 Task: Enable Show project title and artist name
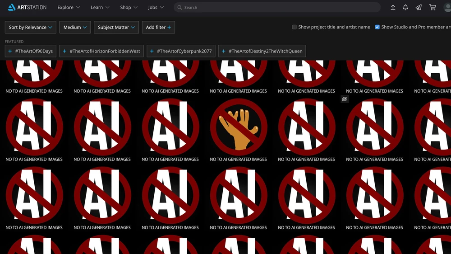[x=294, y=27]
